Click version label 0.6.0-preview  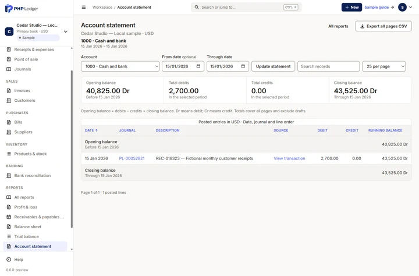pos(17,270)
